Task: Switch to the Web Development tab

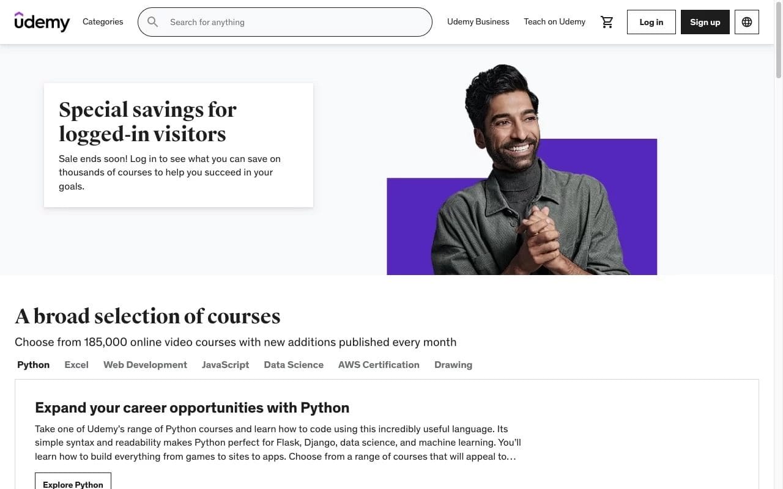Action: pyautogui.click(x=145, y=365)
